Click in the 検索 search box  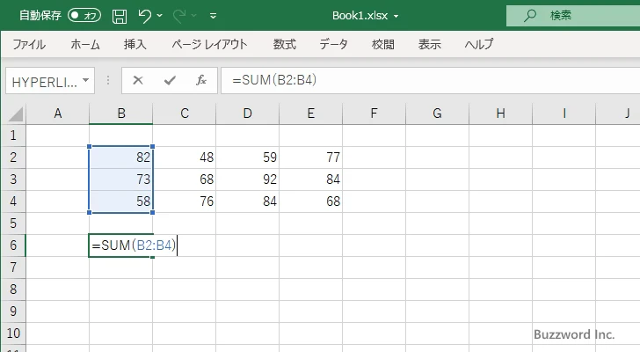(573, 16)
